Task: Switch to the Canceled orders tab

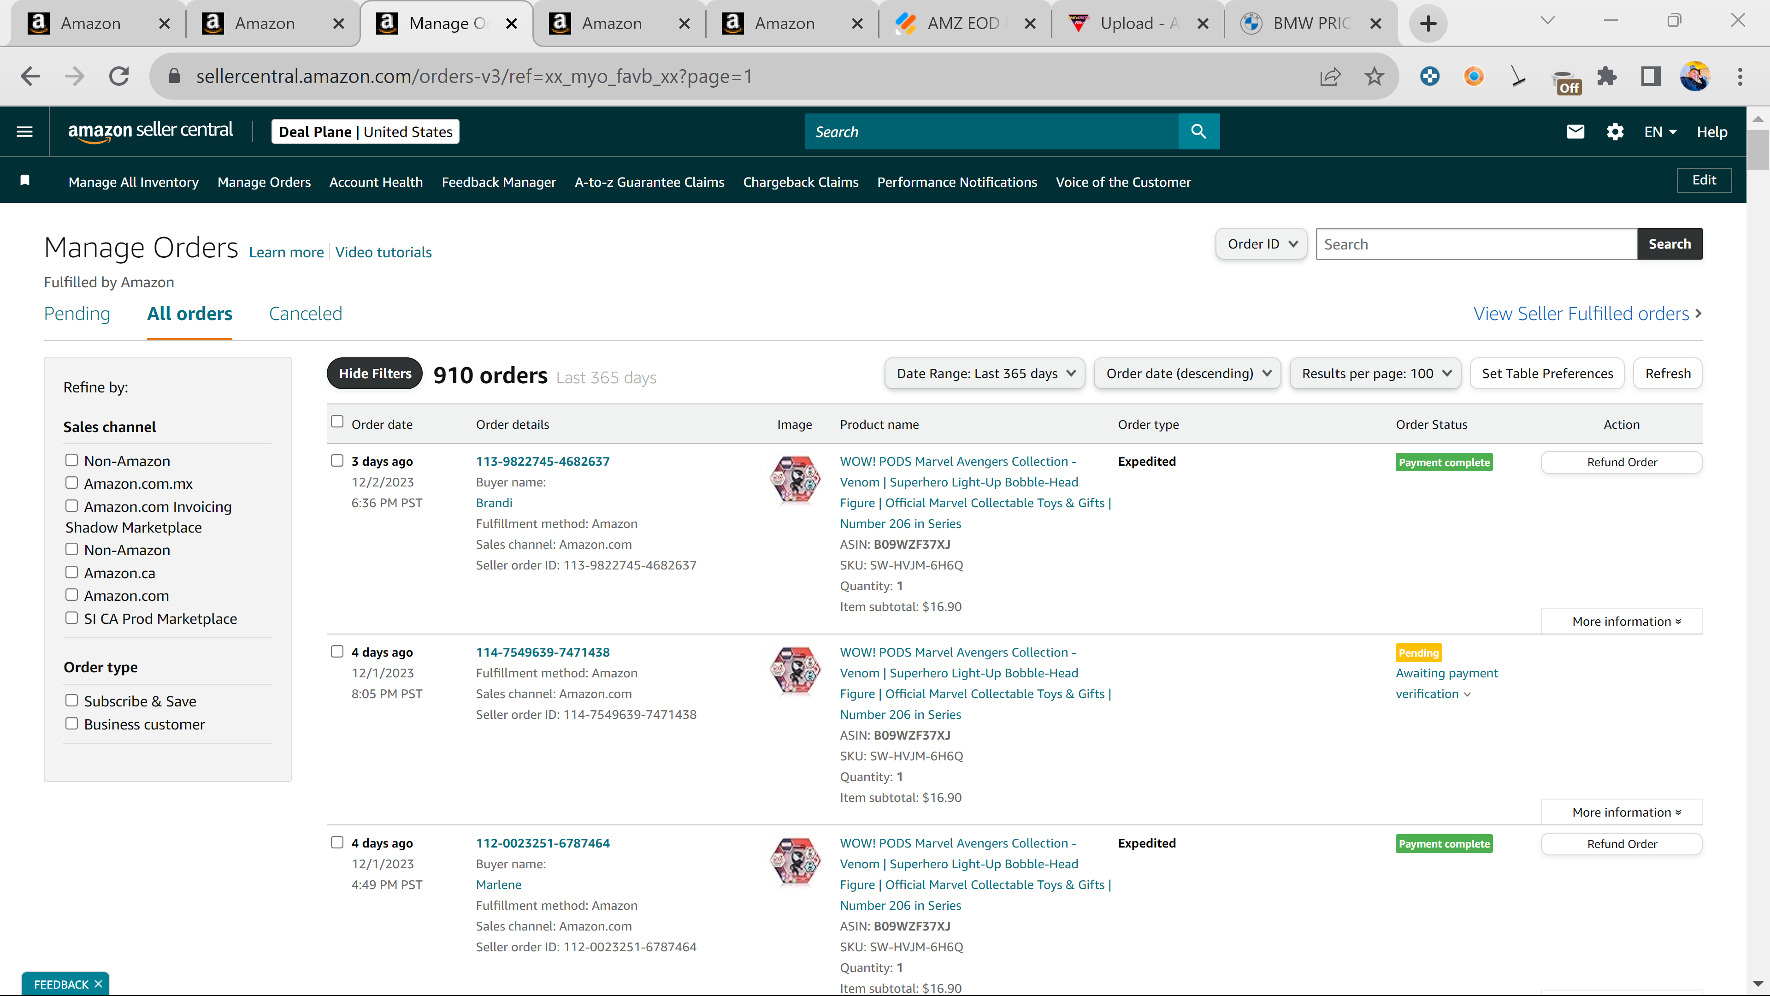Action: click(305, 314)
